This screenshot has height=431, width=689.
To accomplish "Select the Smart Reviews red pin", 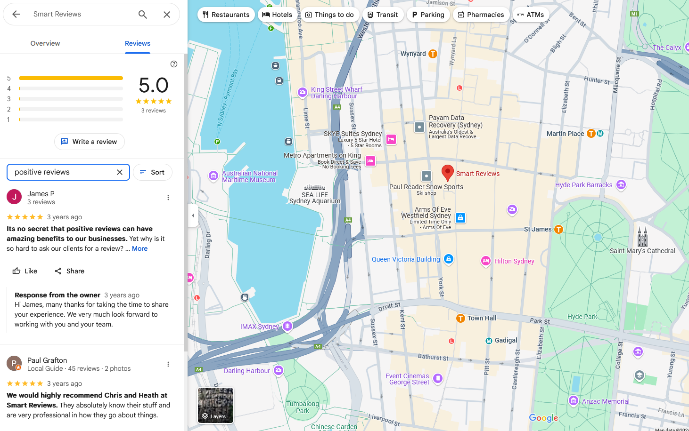I will [448, 173].
